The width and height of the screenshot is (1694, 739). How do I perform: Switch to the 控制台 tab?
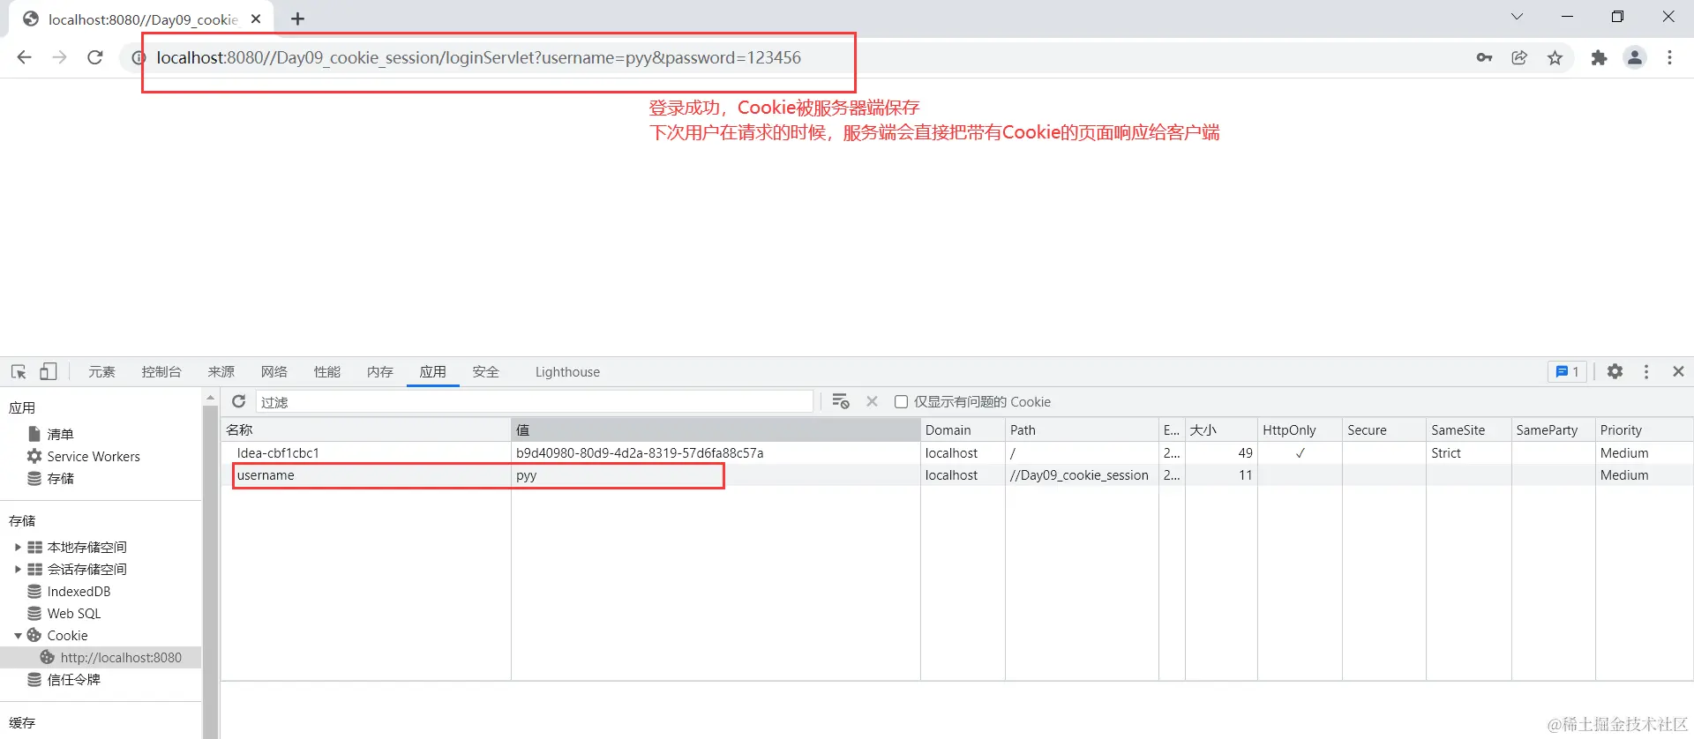(161, 371)
